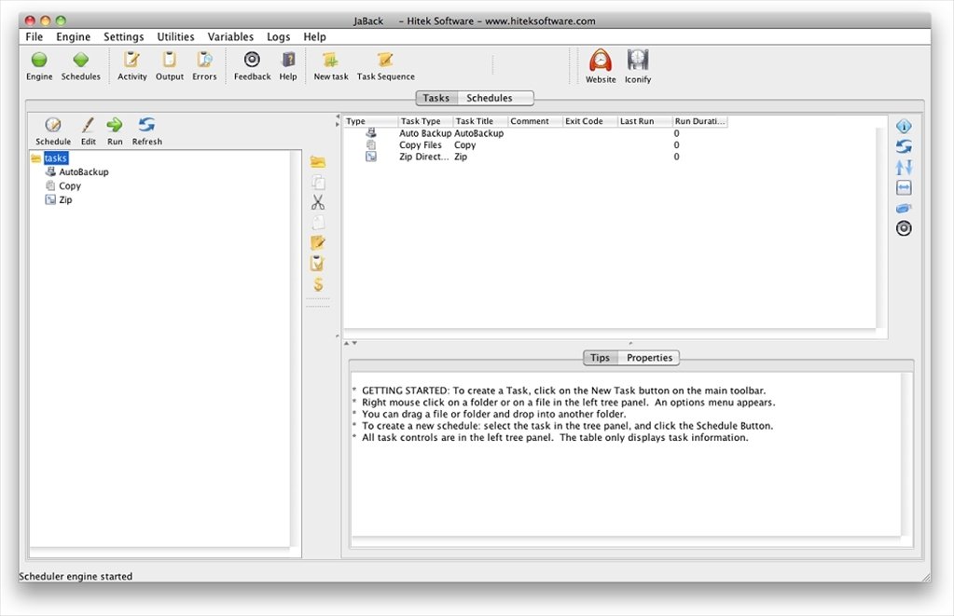
Task: Open the Engine menu
Action: (73, 37)
